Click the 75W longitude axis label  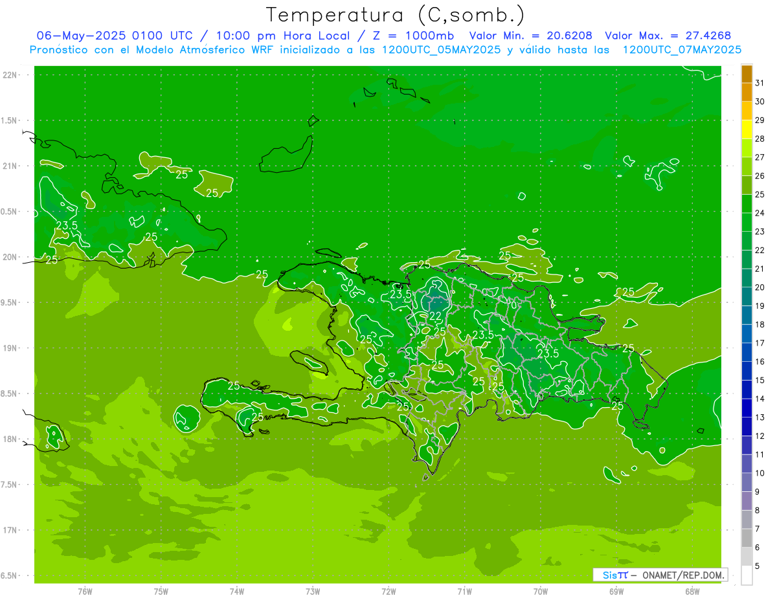161,592
